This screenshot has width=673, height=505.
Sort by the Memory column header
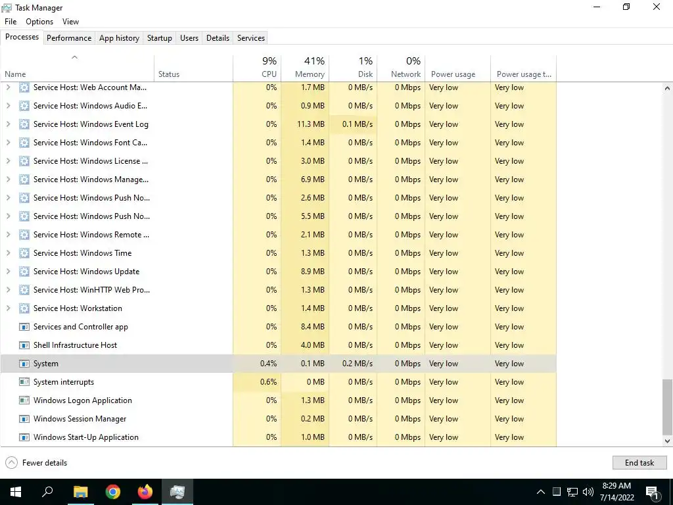[x=305, y=68]
